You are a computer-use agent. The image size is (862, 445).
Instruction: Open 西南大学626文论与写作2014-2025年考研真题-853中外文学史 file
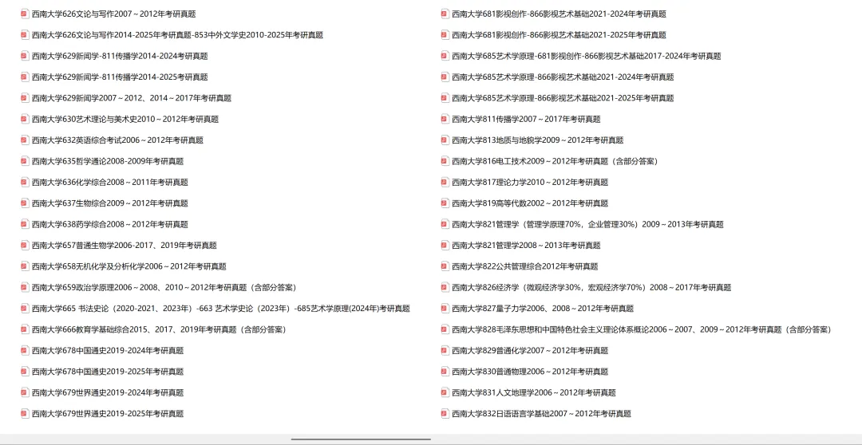[177, 35]
